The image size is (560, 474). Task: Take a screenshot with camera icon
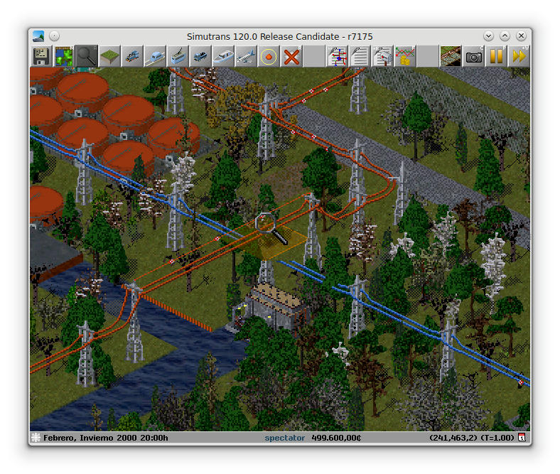point(473,56)
